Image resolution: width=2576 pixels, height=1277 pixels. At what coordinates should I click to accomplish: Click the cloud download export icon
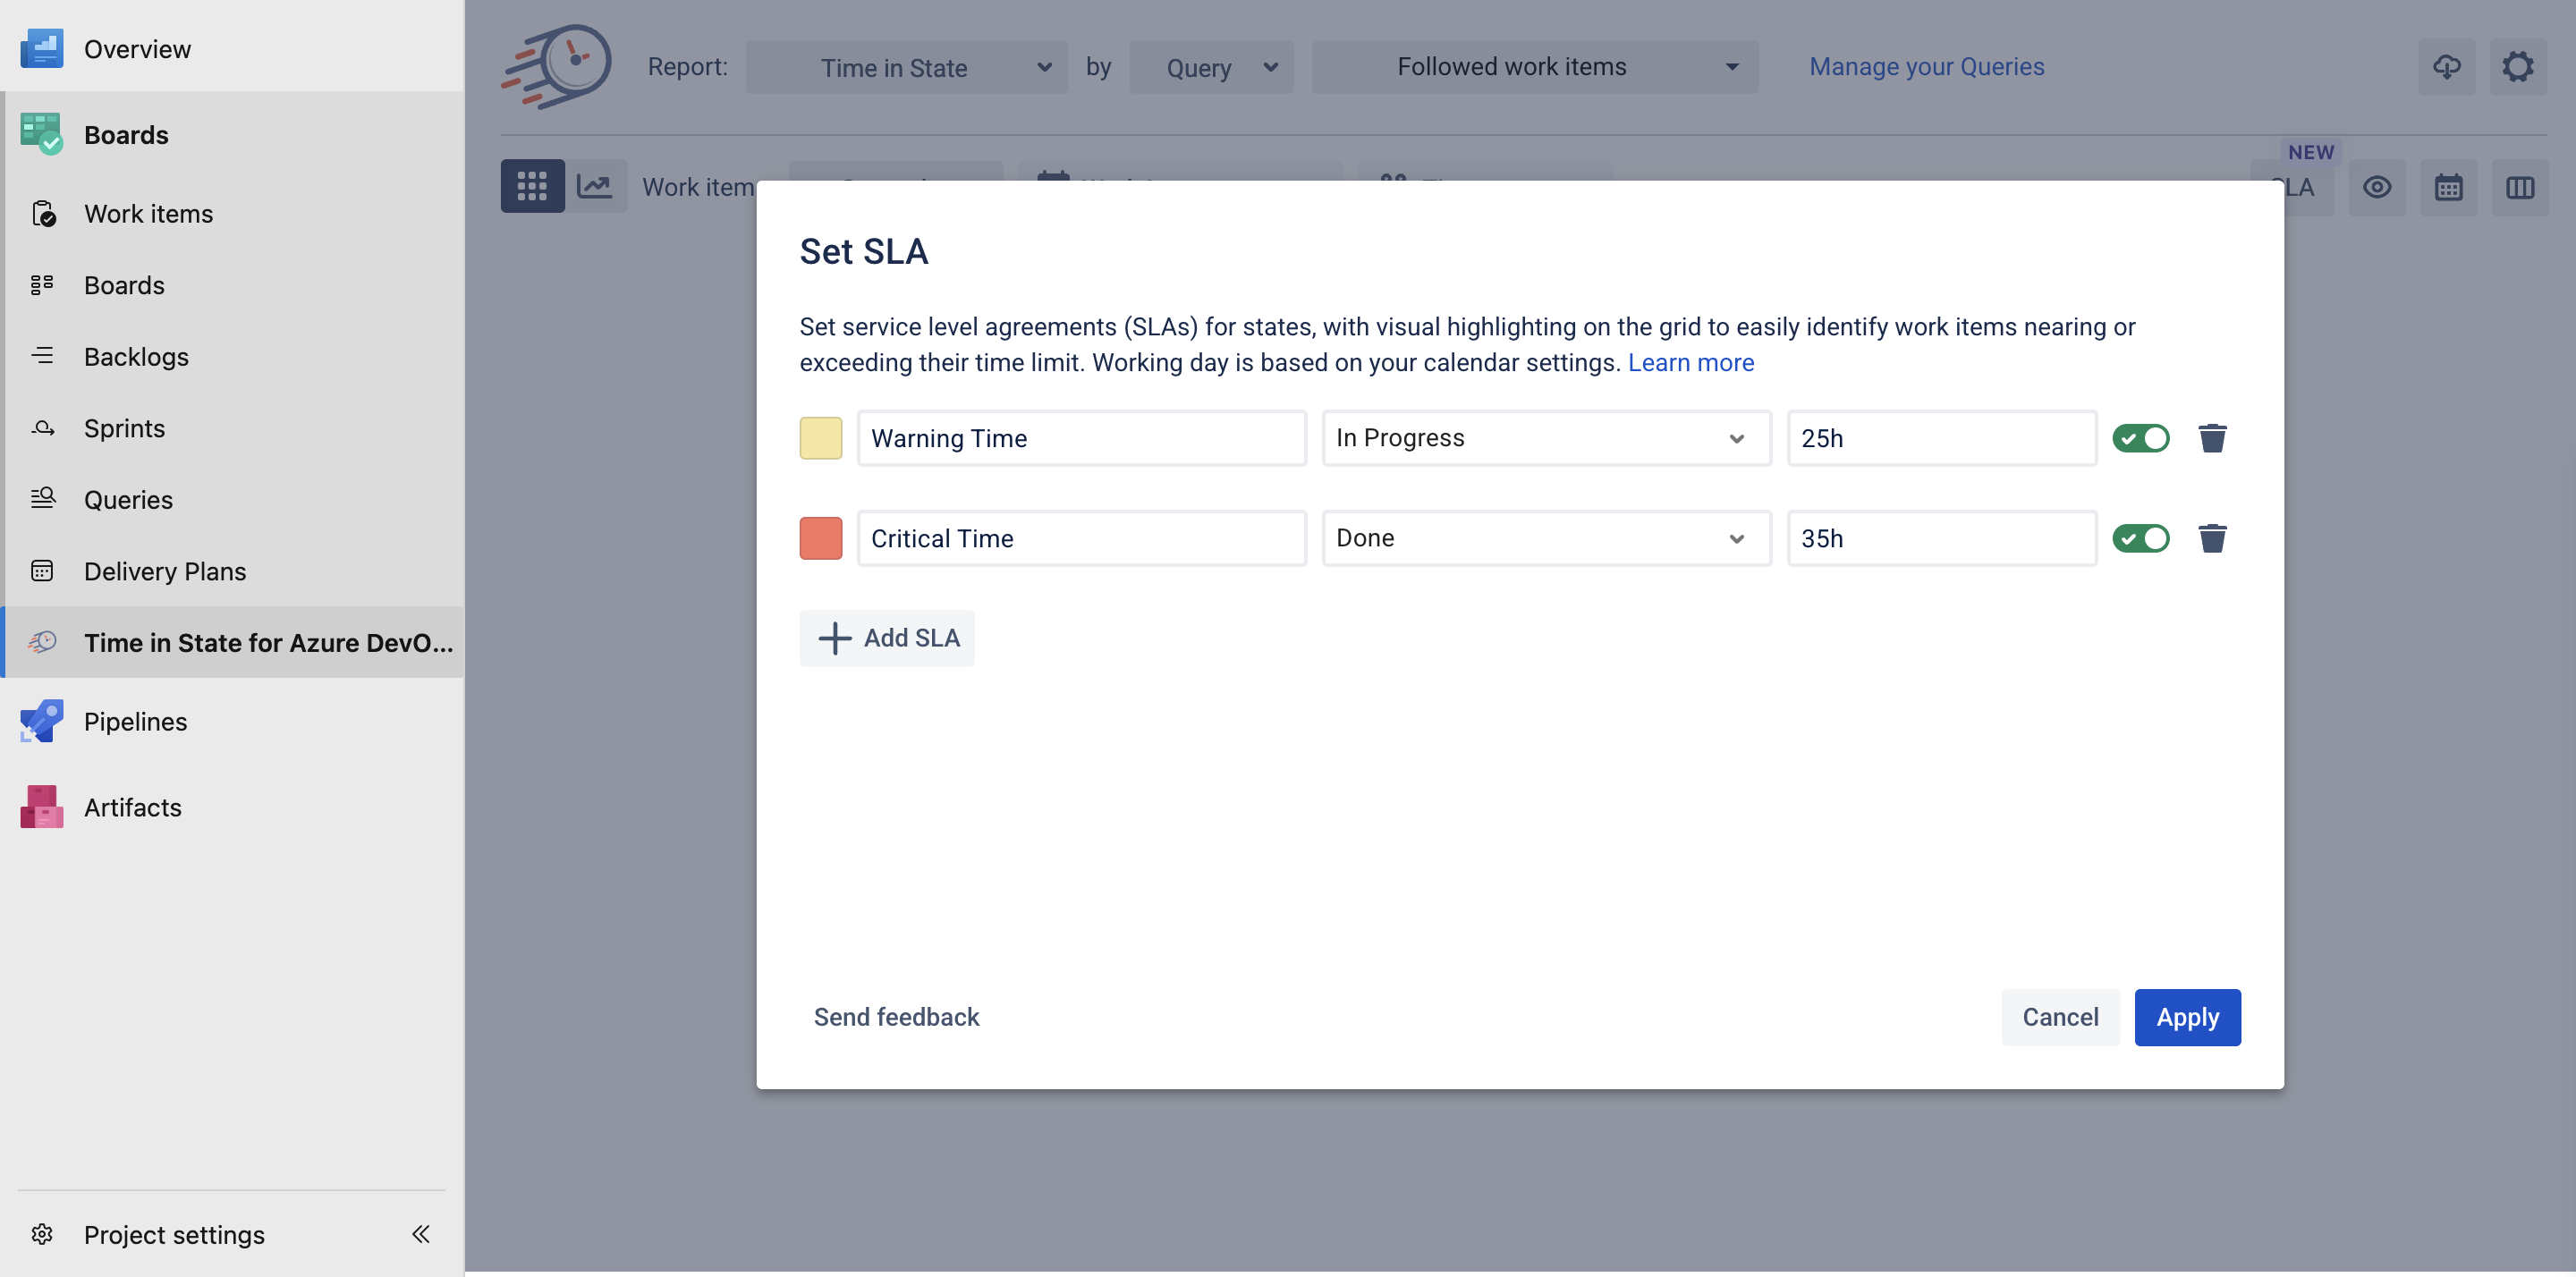coord(2446,67)
